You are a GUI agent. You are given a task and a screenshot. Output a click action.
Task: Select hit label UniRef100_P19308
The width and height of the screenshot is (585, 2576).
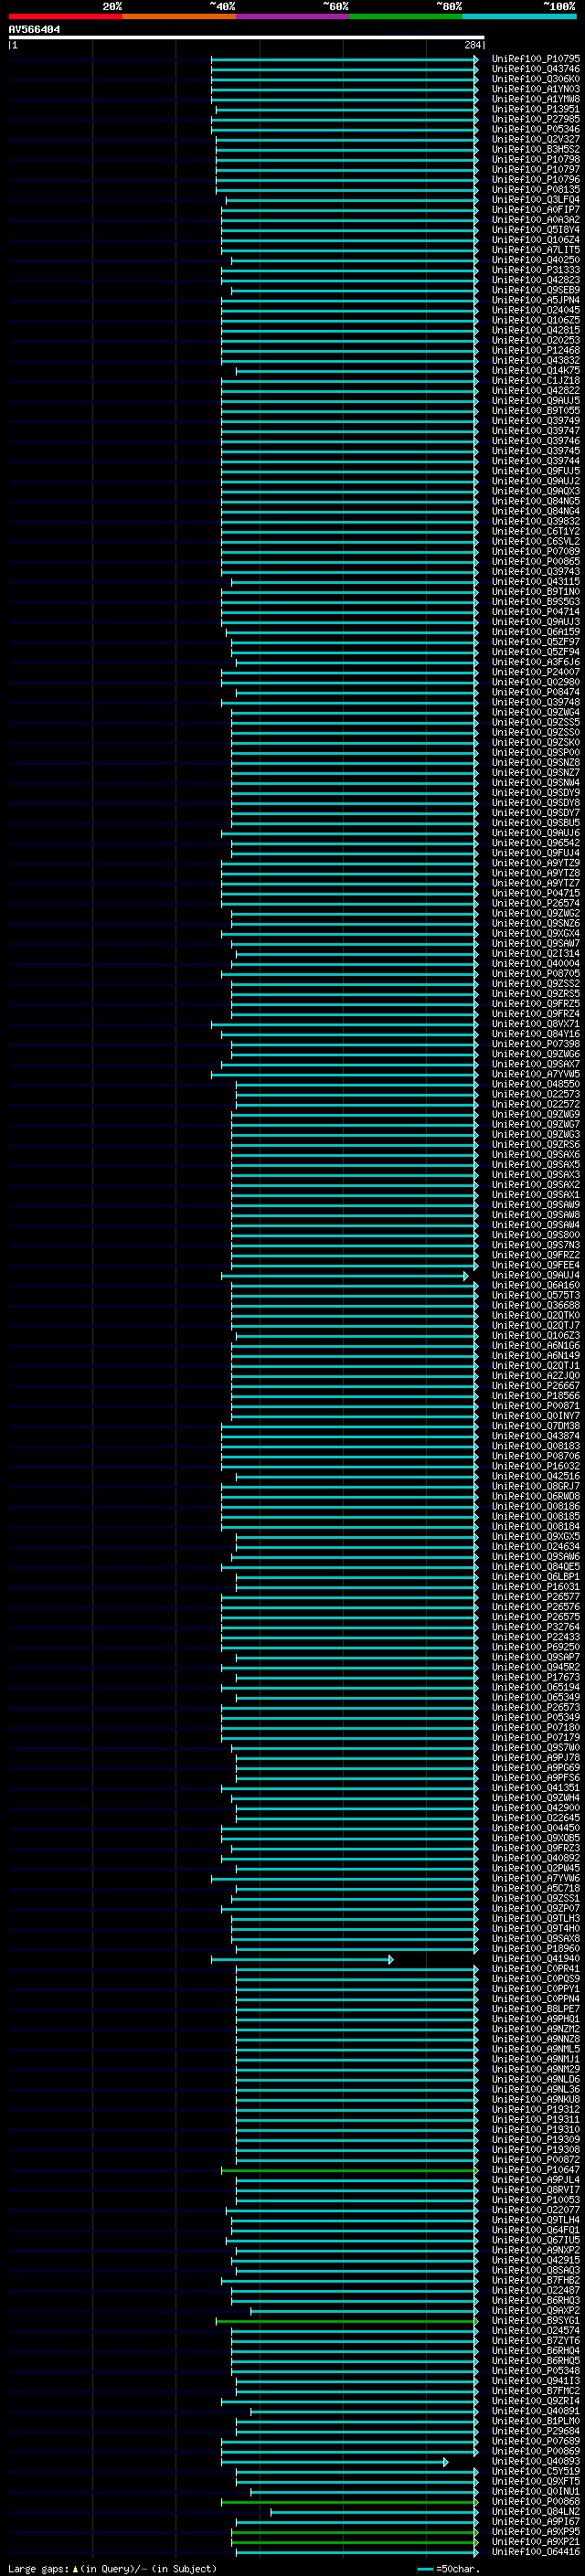pyautogui.click(x=536, y=2150)
